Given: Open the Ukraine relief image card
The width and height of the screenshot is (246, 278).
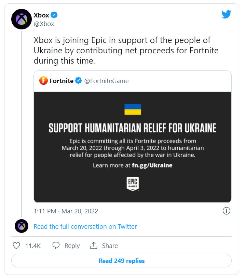Looking at the screenshot, I should 133,147.
